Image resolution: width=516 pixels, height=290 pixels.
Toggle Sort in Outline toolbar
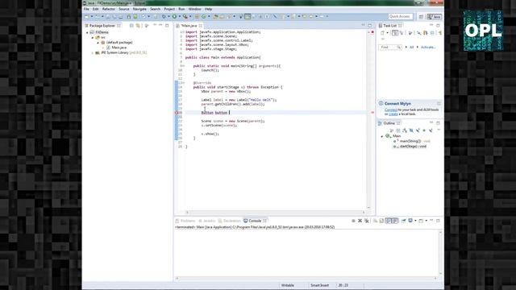(405, 130)
